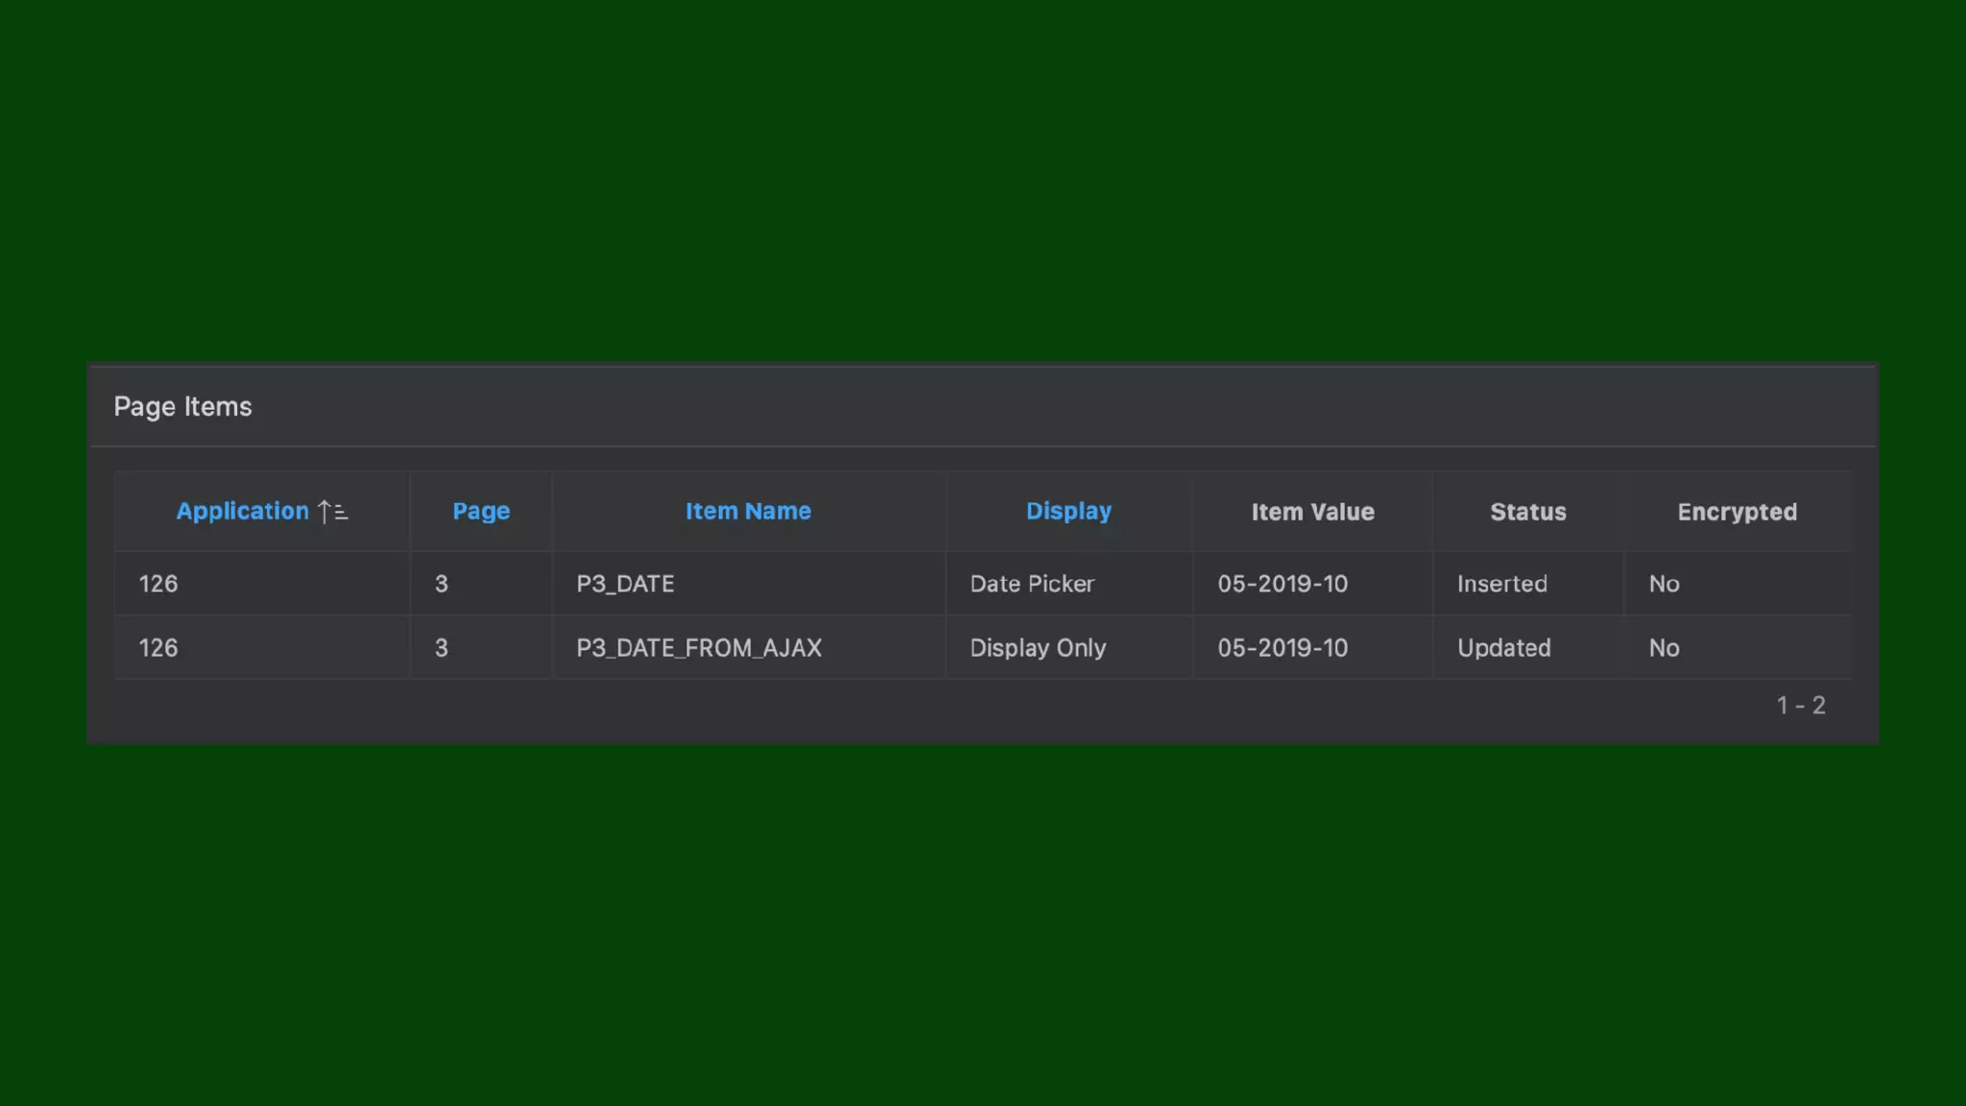Viewport: 1966px width, 1106px height.
Task: Click the Encrypted column header
Action: point(1737,513)
